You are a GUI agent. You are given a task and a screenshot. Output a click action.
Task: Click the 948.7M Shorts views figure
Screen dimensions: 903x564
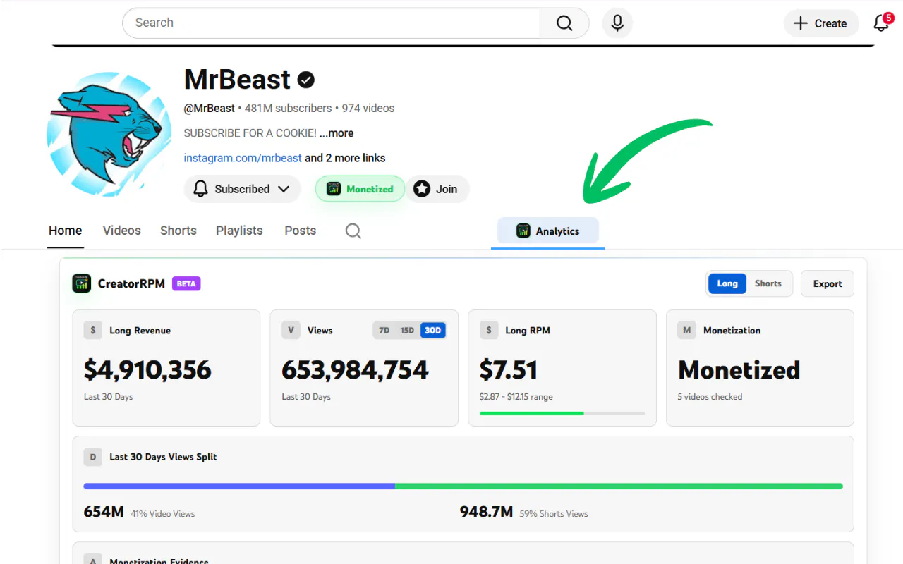pyautogui.click(x=486, y=512)
